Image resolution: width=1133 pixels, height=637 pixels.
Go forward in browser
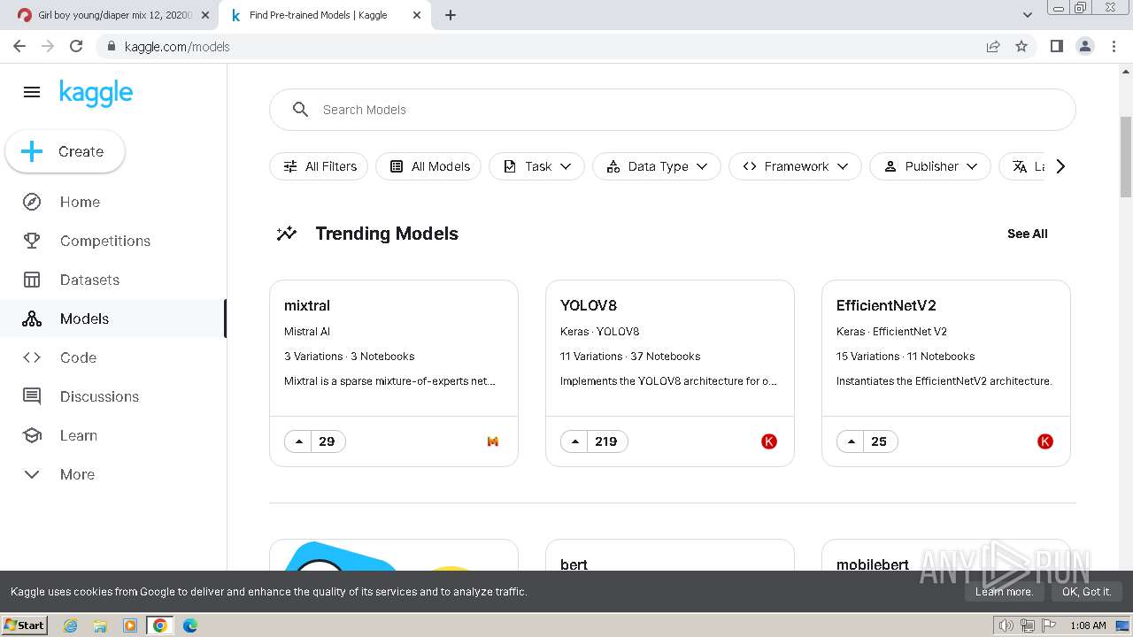tap(48, 46)
